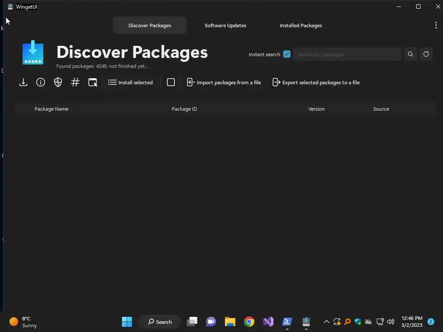Switch to Software Updates tab

click(225, 26)
